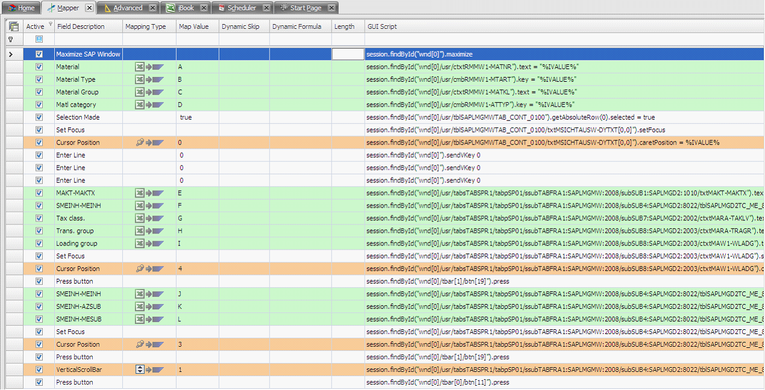Screen dimensions: 765x390
Task: Close the Advanced tab
Action: pyautogui.click(x=153, y=8)
